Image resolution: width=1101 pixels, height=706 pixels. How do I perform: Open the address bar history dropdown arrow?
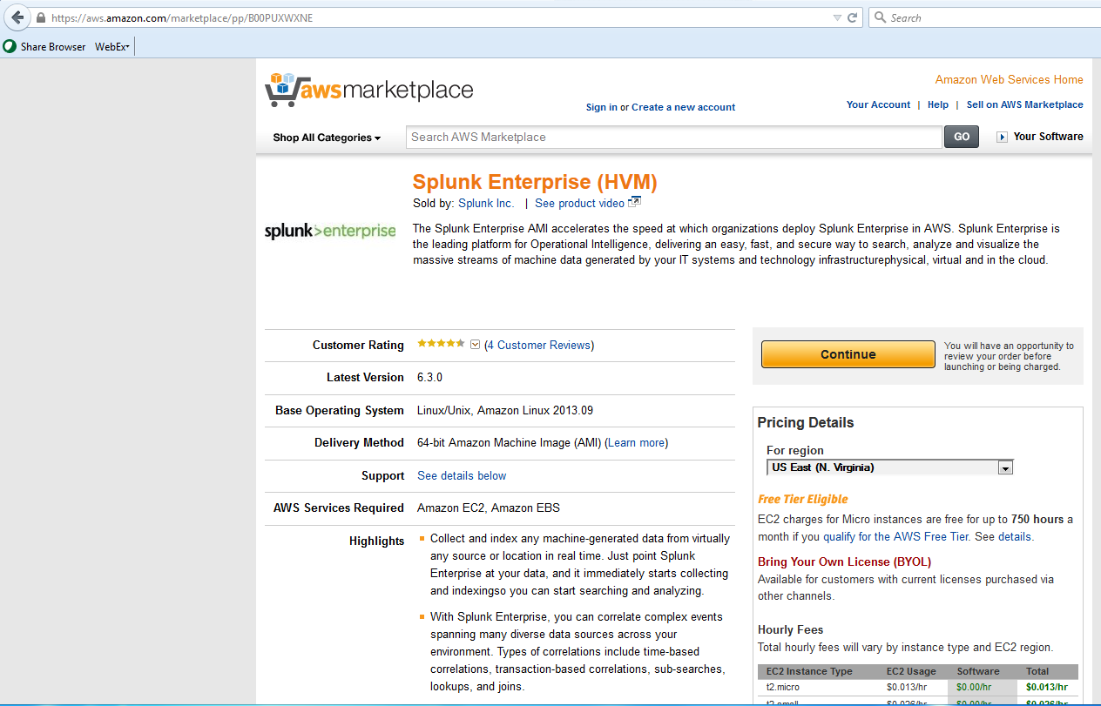coord(837,17)
